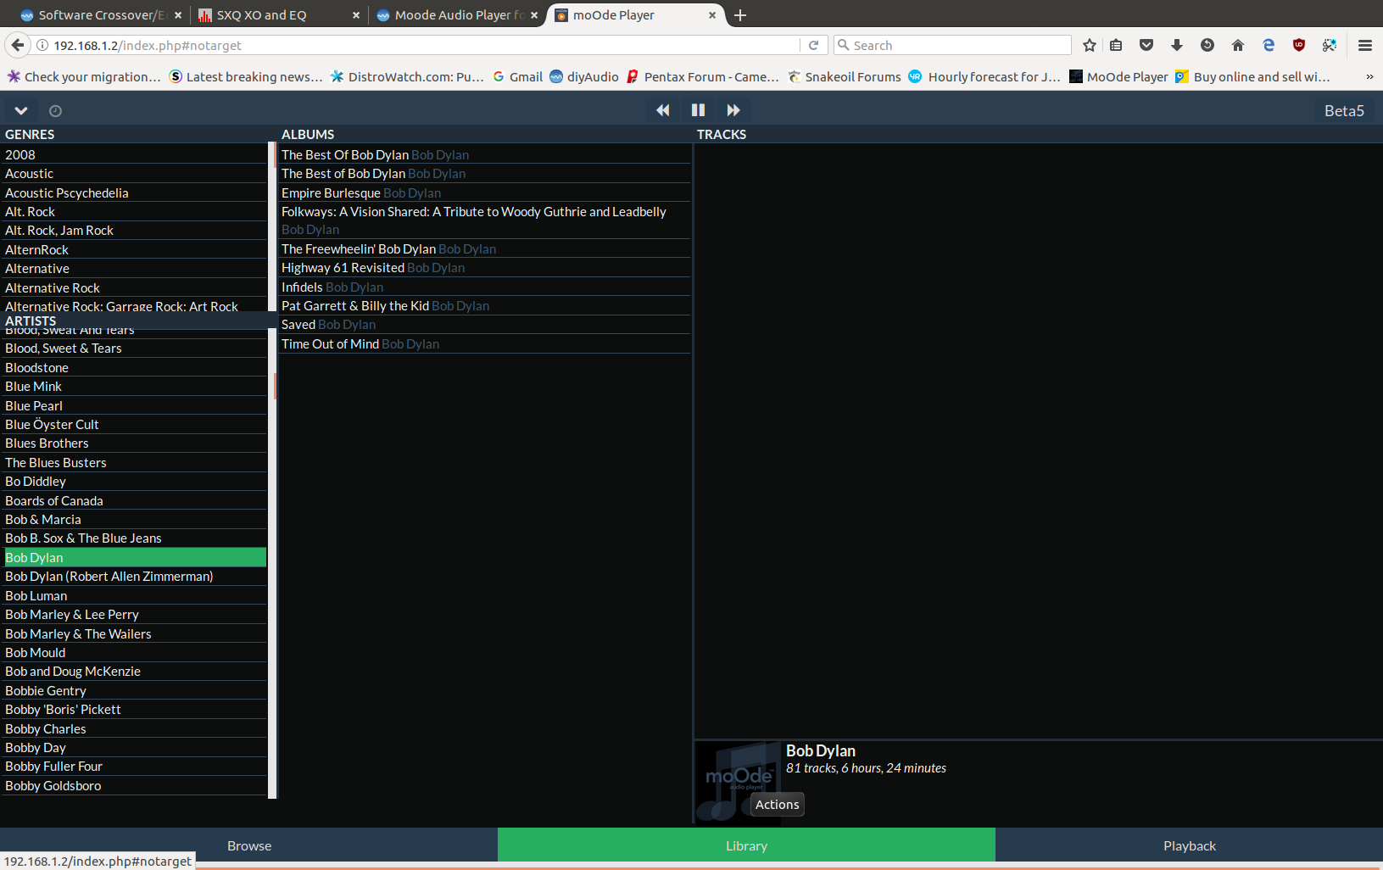The height and width of the screenshot is (870, 1383).
Task: Switch to SXQ XO and EQ tab
Action: click(x=278, y=15)
